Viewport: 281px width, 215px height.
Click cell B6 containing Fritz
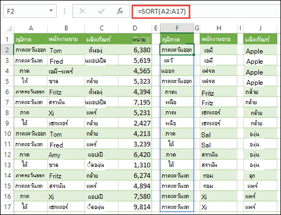(66, 92)
